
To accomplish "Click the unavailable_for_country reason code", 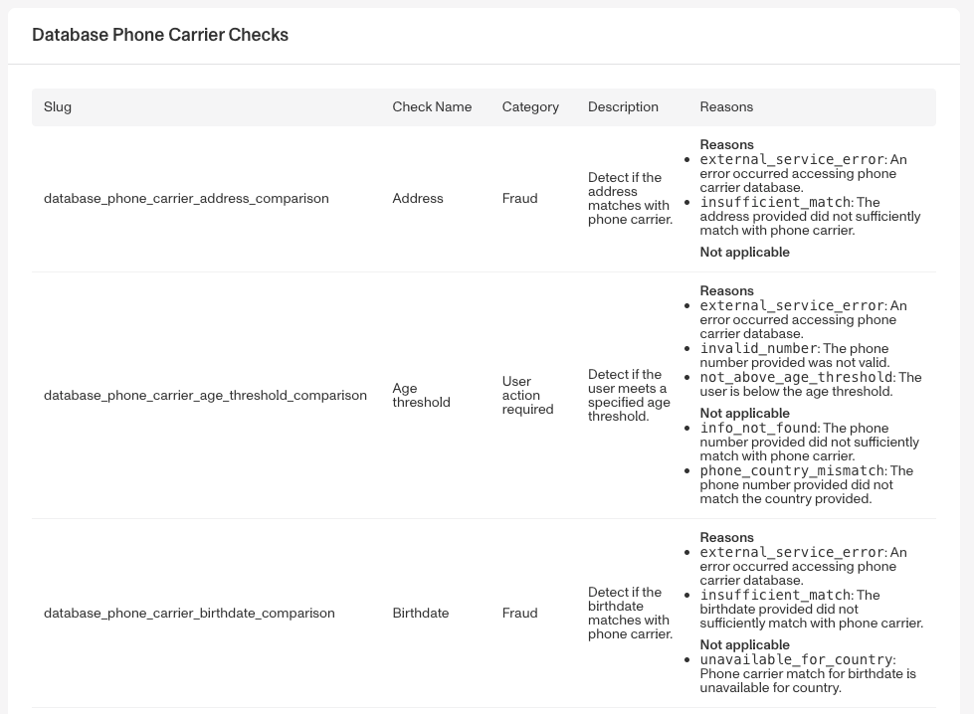I will coord(796,660).
